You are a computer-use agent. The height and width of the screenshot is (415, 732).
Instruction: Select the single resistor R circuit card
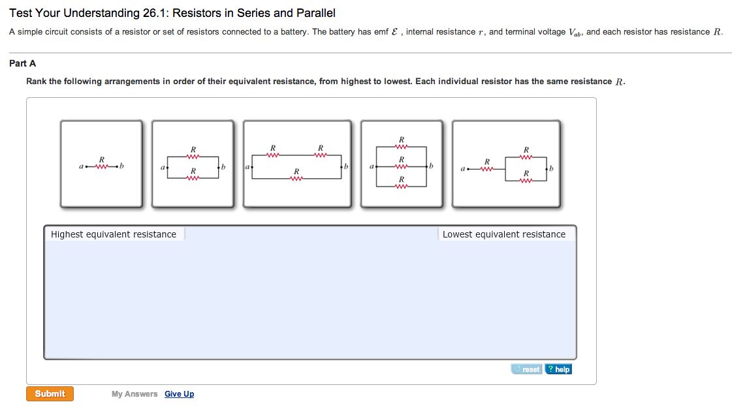pos(101,164)
